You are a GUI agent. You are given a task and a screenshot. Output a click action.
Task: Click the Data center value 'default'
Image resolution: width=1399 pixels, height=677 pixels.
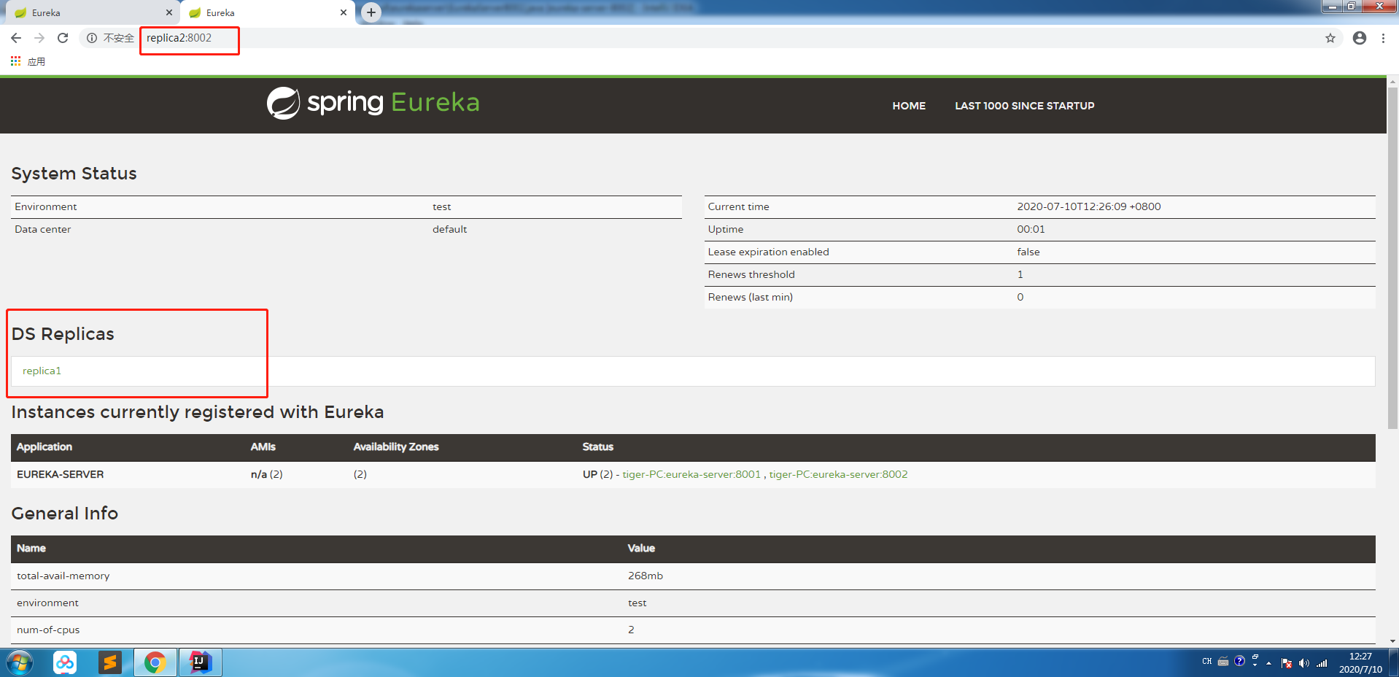click(x=449, y=229)
